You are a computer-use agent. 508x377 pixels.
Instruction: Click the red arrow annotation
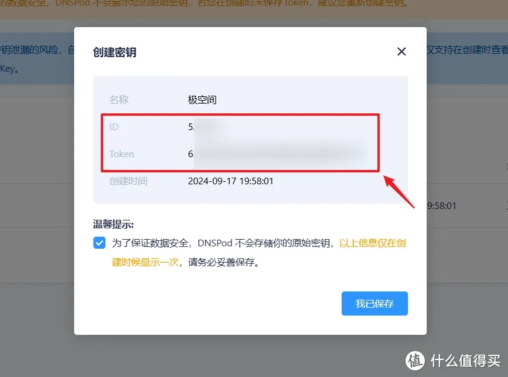pyautogui.click(x=399, y=192)
